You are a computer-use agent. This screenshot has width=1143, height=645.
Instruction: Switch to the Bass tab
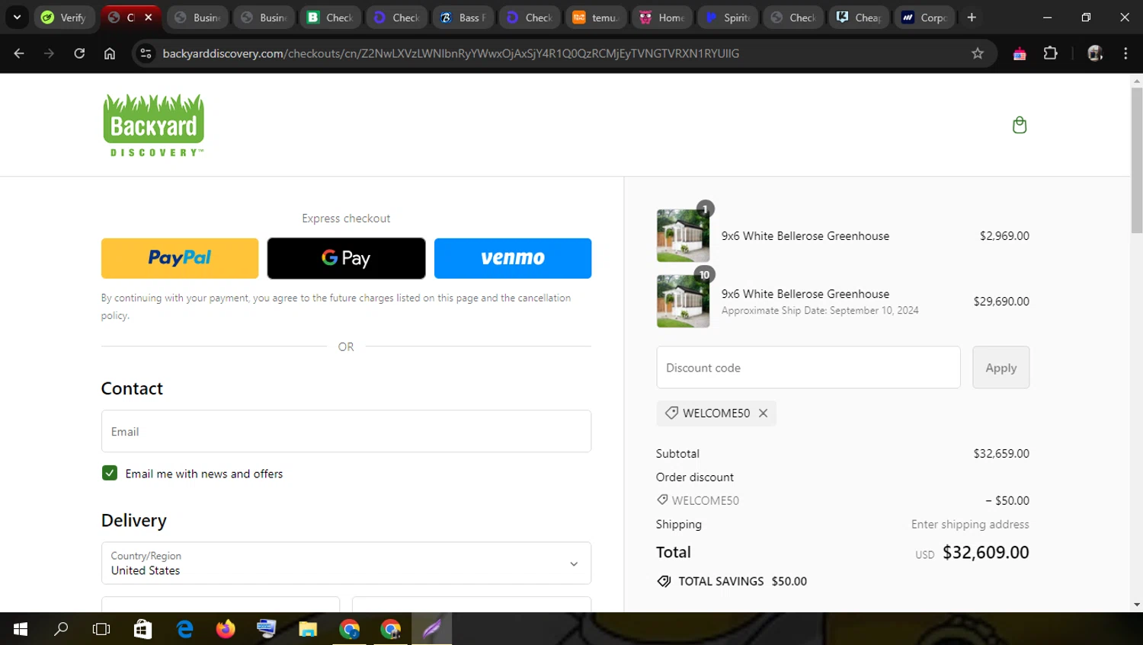click(x=463, y=17)
